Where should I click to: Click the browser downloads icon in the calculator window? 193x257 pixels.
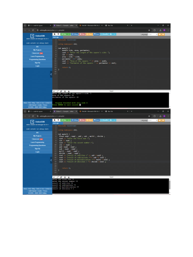(x=160, y=116)
